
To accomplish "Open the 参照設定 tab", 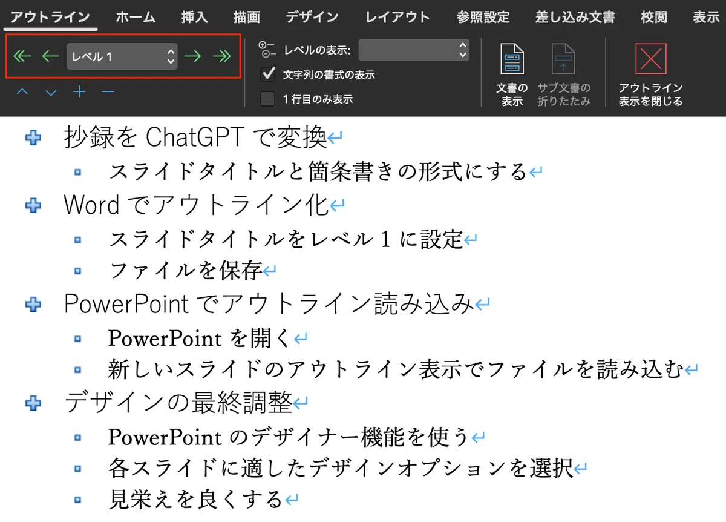I will 483,17.
